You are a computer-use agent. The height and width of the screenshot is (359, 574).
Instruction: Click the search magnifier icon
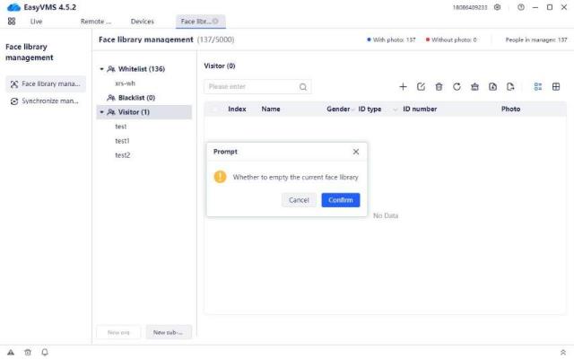click(303, 87)
